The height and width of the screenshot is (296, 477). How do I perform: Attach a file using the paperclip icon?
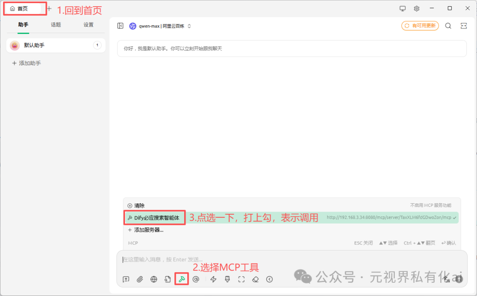click(140, 279)
